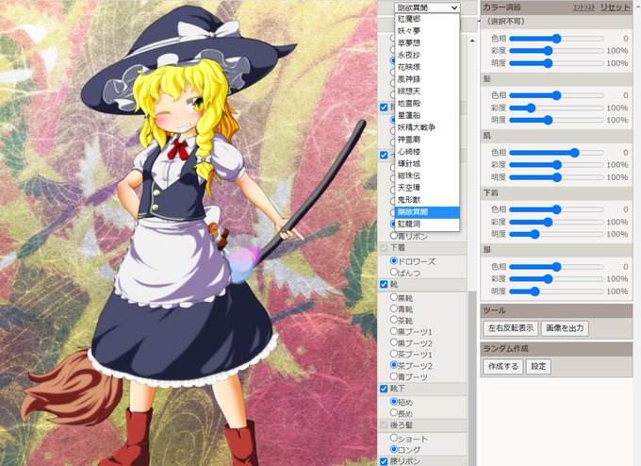
Task: Adjust the 髪 色相 slider
Action: 556,95
